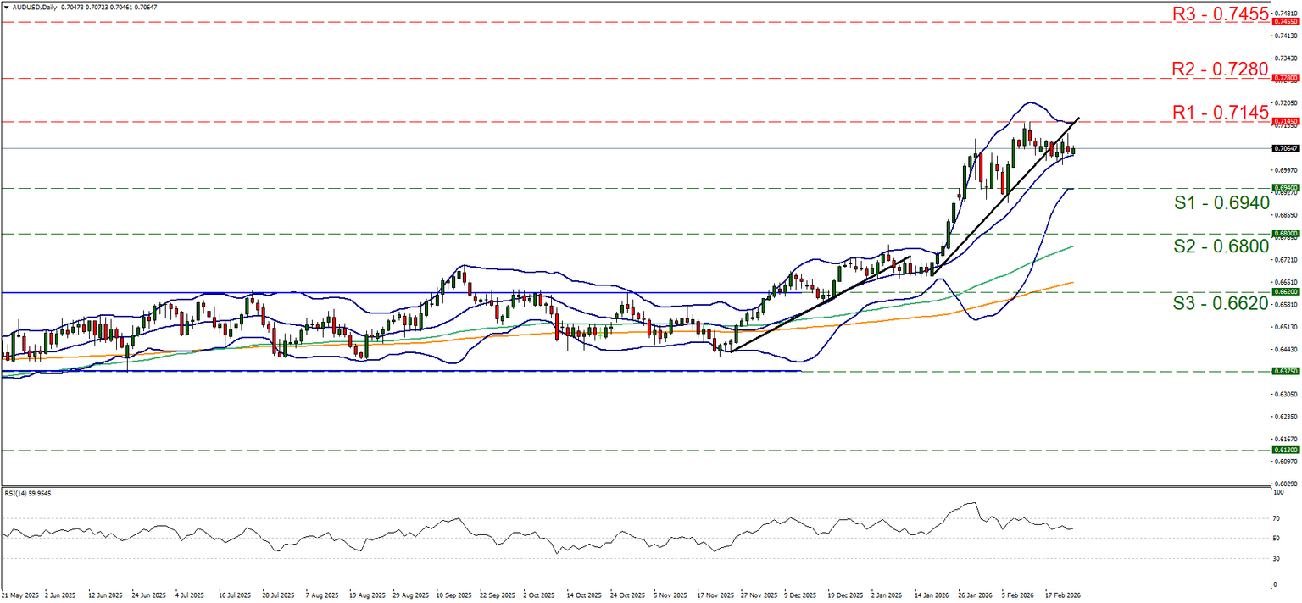The width and height of the screenshot is (1302, 603).
Task: Click the red 0.72800 price tag on axis
Action: pos(1285,78)
